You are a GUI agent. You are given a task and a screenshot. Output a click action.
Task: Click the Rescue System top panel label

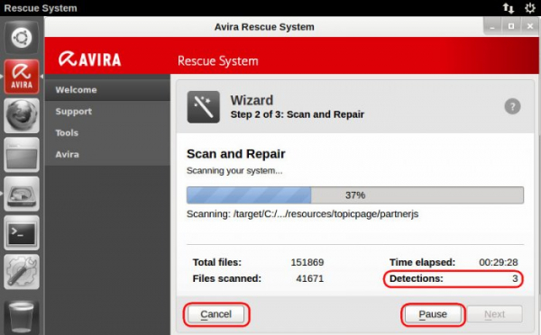click(41, 8)
